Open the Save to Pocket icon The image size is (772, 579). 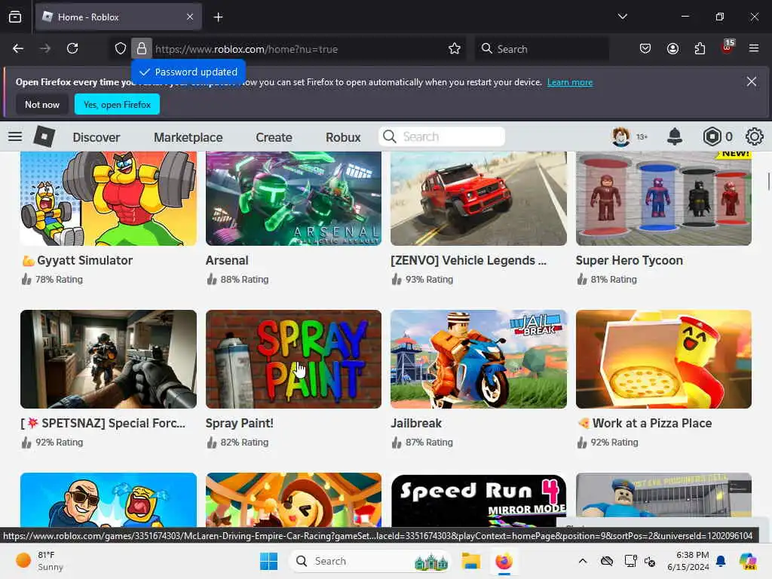[x=645, y=48]
